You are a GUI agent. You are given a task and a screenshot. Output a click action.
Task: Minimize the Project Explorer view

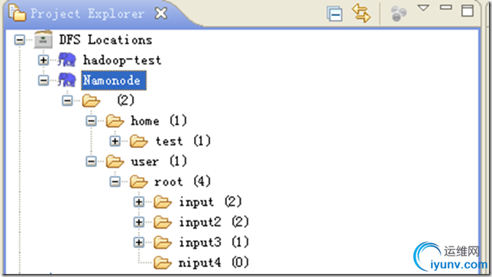pos(445,8)
